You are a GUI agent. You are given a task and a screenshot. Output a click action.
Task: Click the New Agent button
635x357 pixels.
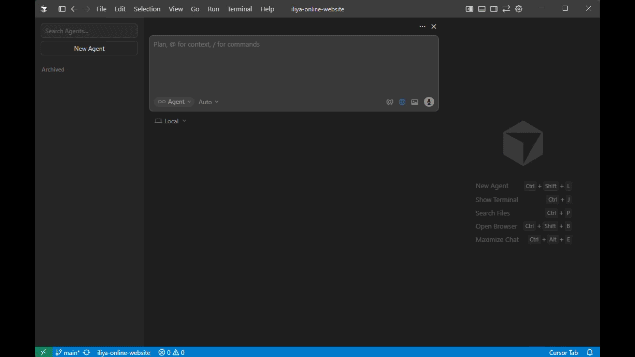(x=89, y=48)
